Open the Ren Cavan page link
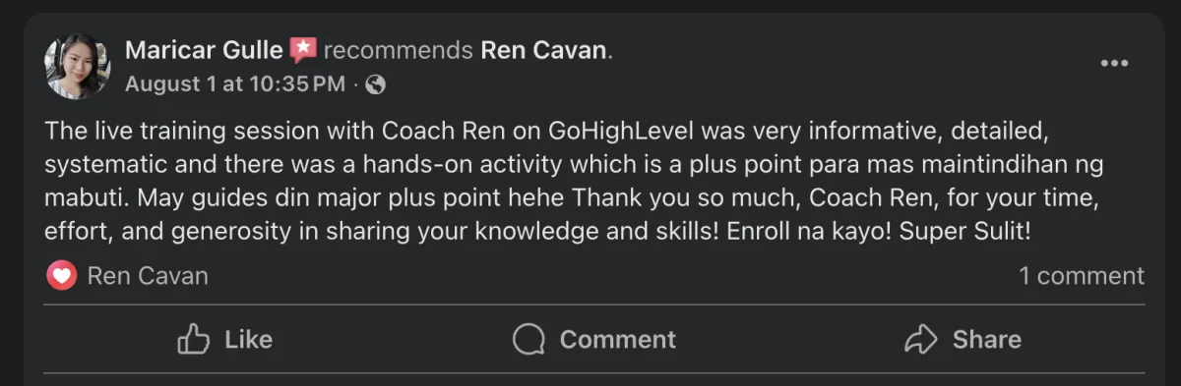Image resolution: width=1181 pixels, height=386 pixels. pos(543,49)
